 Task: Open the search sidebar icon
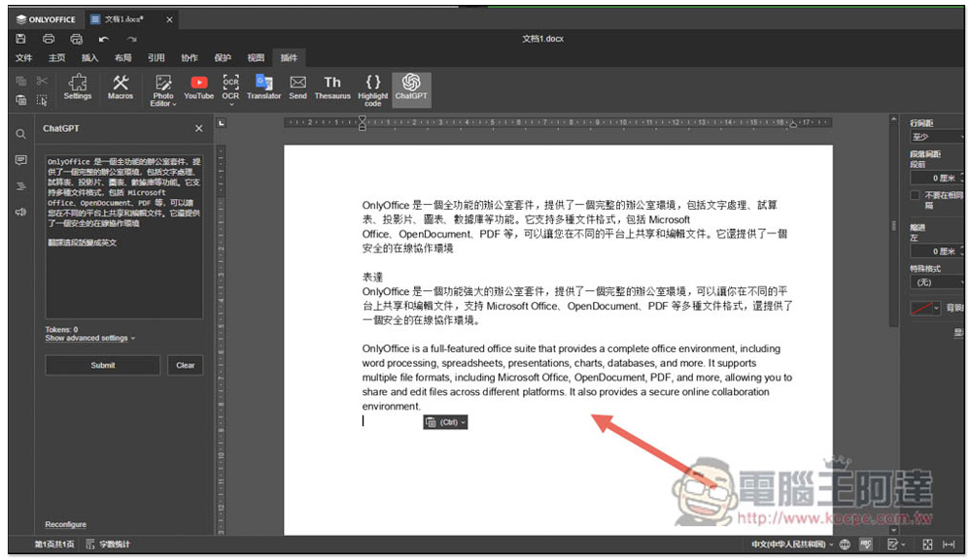20,134
